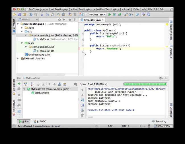Toggle the file lock icon in status bar
This screenshot has height=144, width=185.
144,126
